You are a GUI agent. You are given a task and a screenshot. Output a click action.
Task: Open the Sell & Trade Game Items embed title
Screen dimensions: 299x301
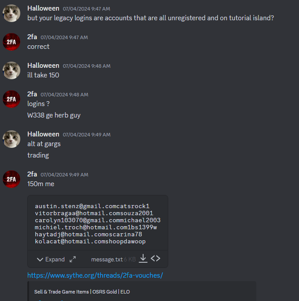coord(82,292)
